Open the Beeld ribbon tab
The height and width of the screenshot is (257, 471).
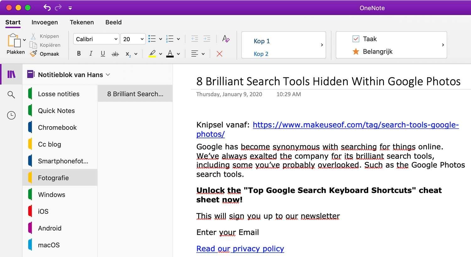[x=113, y=22]
